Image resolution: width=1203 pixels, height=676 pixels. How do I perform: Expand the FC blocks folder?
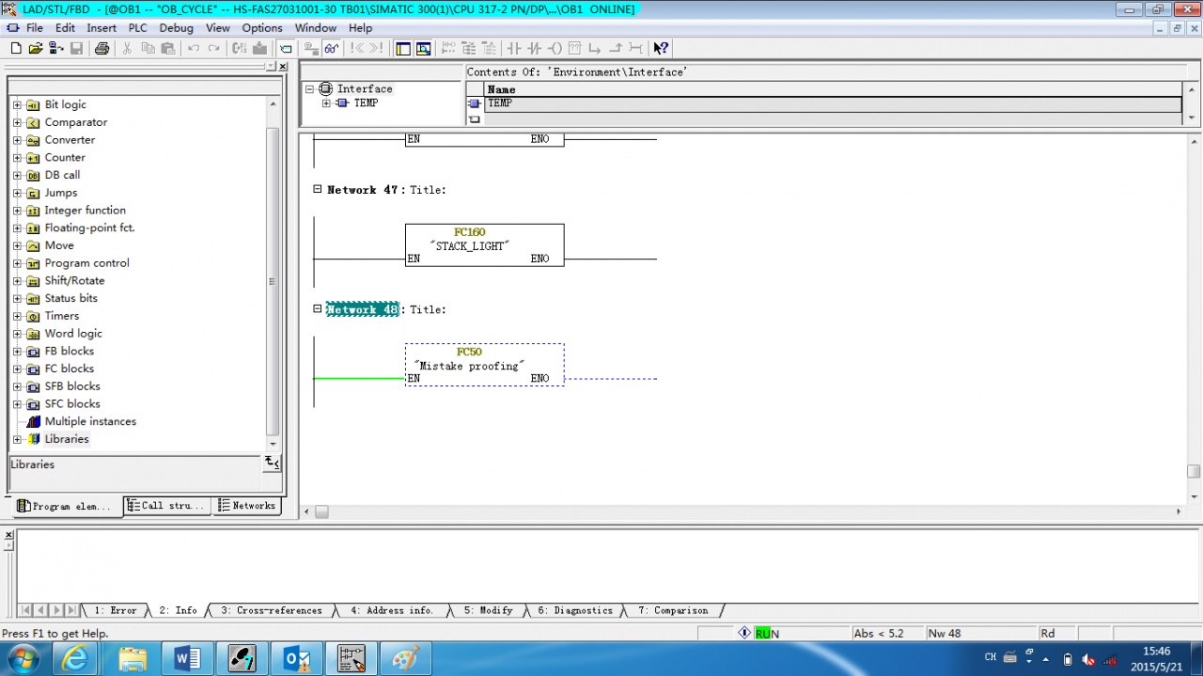[x=17, y=369]
